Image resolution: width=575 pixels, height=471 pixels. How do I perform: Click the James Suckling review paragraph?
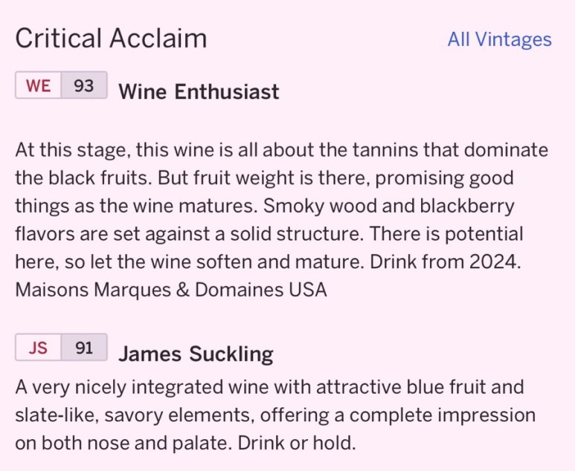(275, 415)
